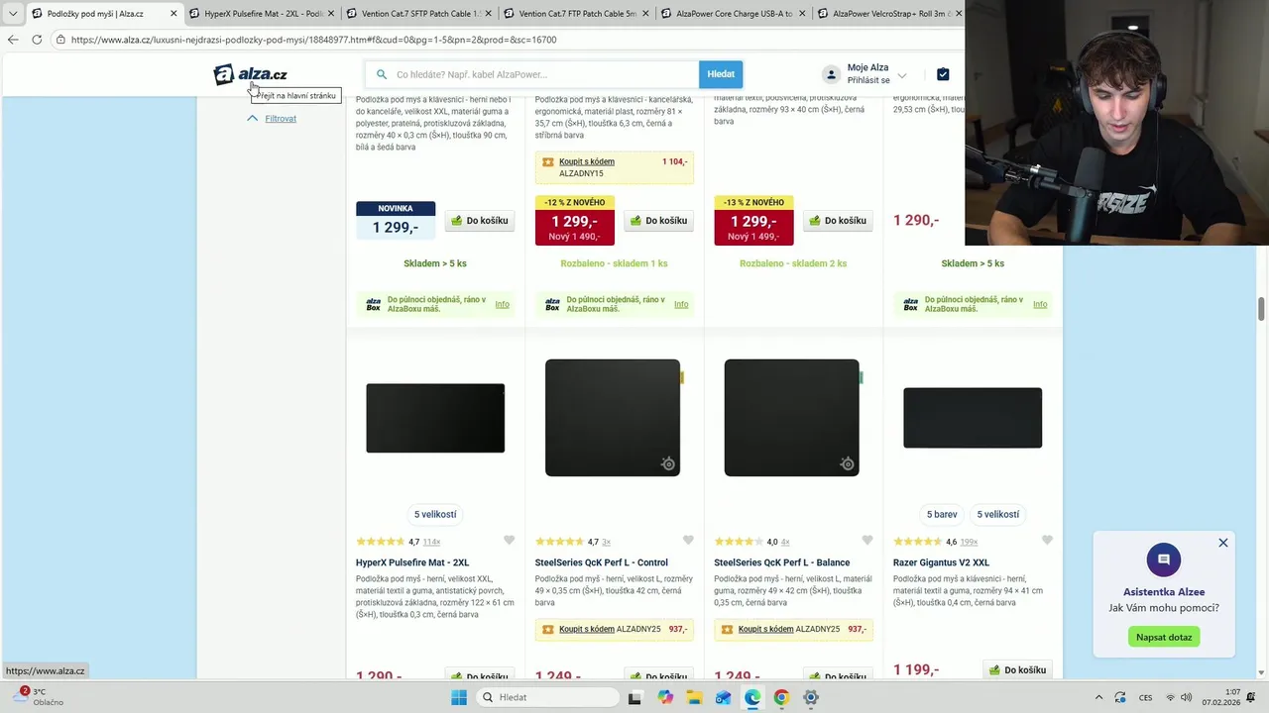Open AlzaBox Info link under NOVINKA product
1269x713 pixels.
(x=502, y=304)
